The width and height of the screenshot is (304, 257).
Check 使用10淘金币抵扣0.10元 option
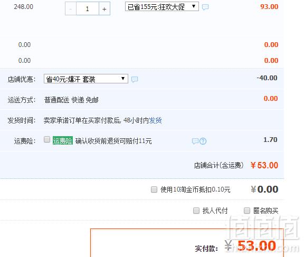[154, 189]
